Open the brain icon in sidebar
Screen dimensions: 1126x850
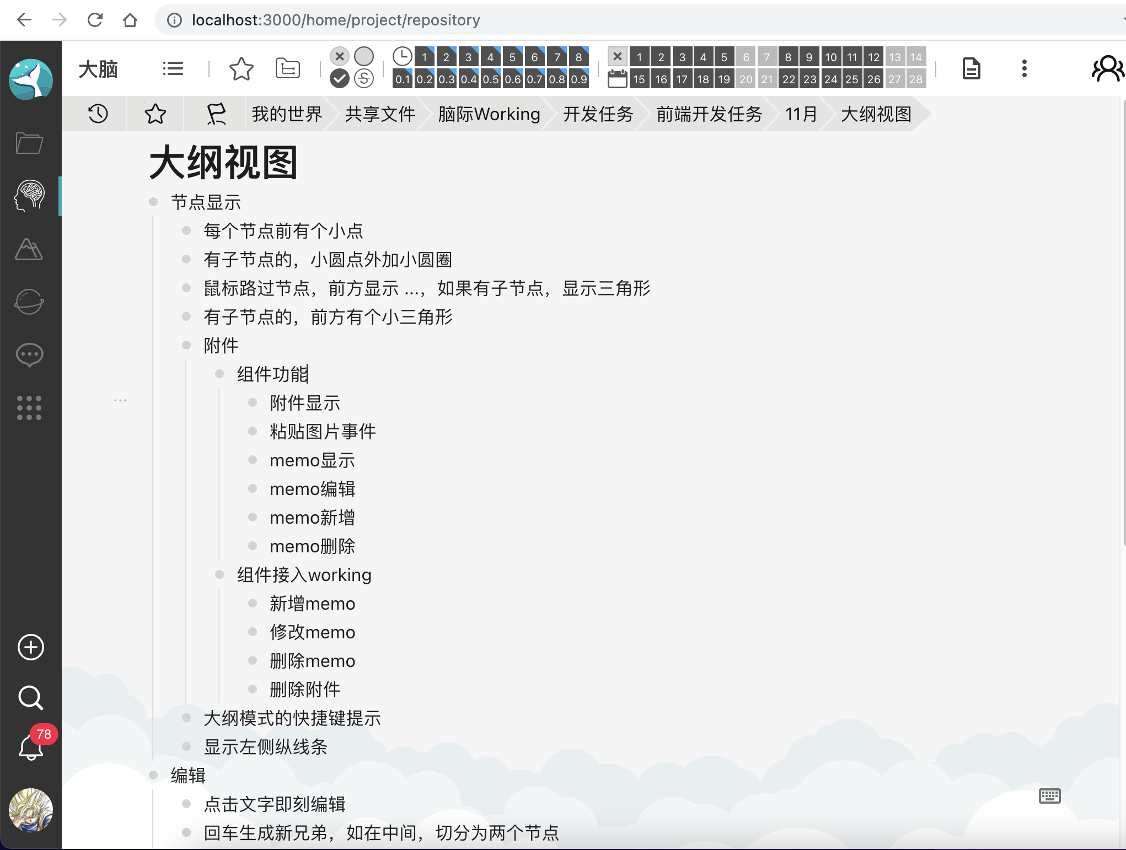(x=30, y=196)
